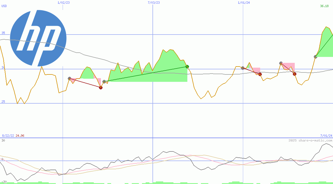The width and height of the screenshot is (333, 184).
Task: Click the 36.18 latest price label
Action: 324,6
